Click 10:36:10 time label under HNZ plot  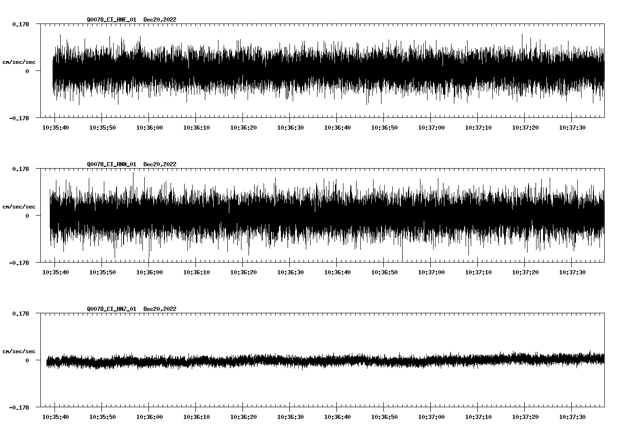[x=196, y=417]
